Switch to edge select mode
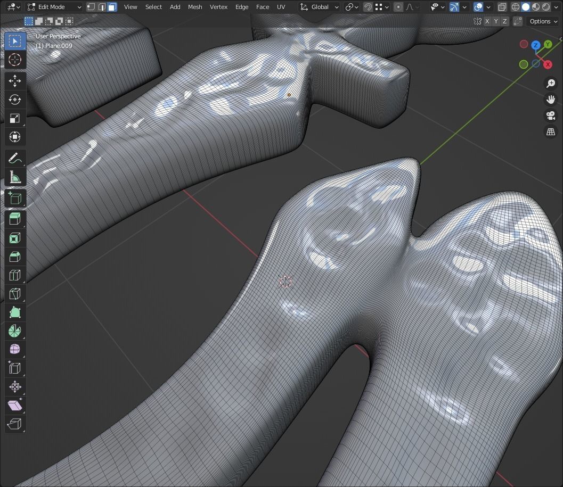 click(102, 7)
